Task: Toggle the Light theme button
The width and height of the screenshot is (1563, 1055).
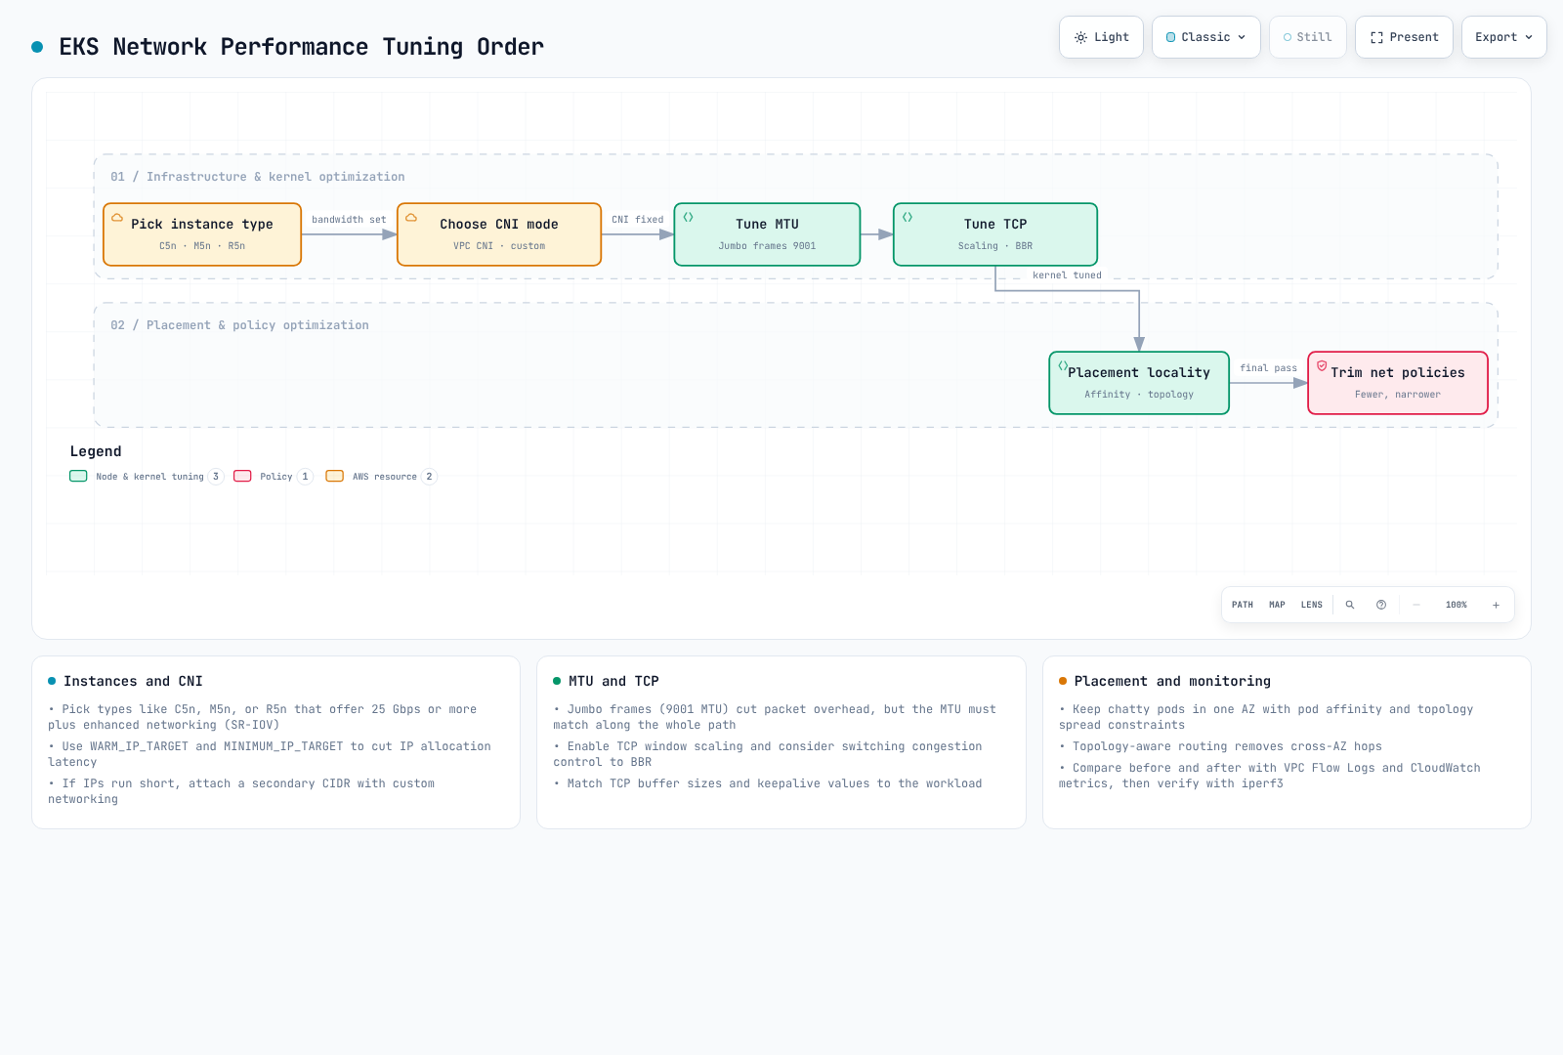Action: pyautogui.click(x=1101, y=37)
